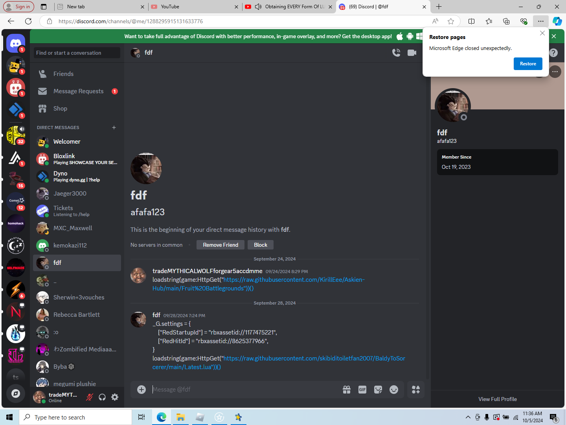Open Discord help question mark icon
The height and width of the screenshot is (425, 566).
tap(553, 53)
